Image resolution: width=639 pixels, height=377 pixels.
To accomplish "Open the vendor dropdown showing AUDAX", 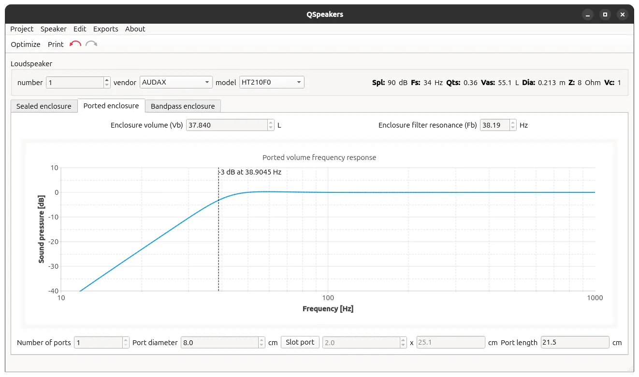I will point(176,82).
